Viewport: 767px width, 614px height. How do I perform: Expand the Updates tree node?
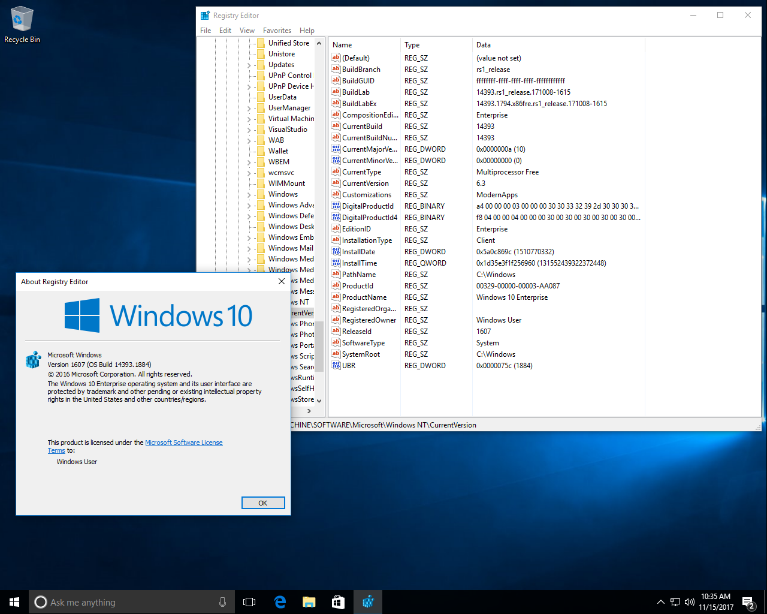pyautogui.click(x=249, y=65)
